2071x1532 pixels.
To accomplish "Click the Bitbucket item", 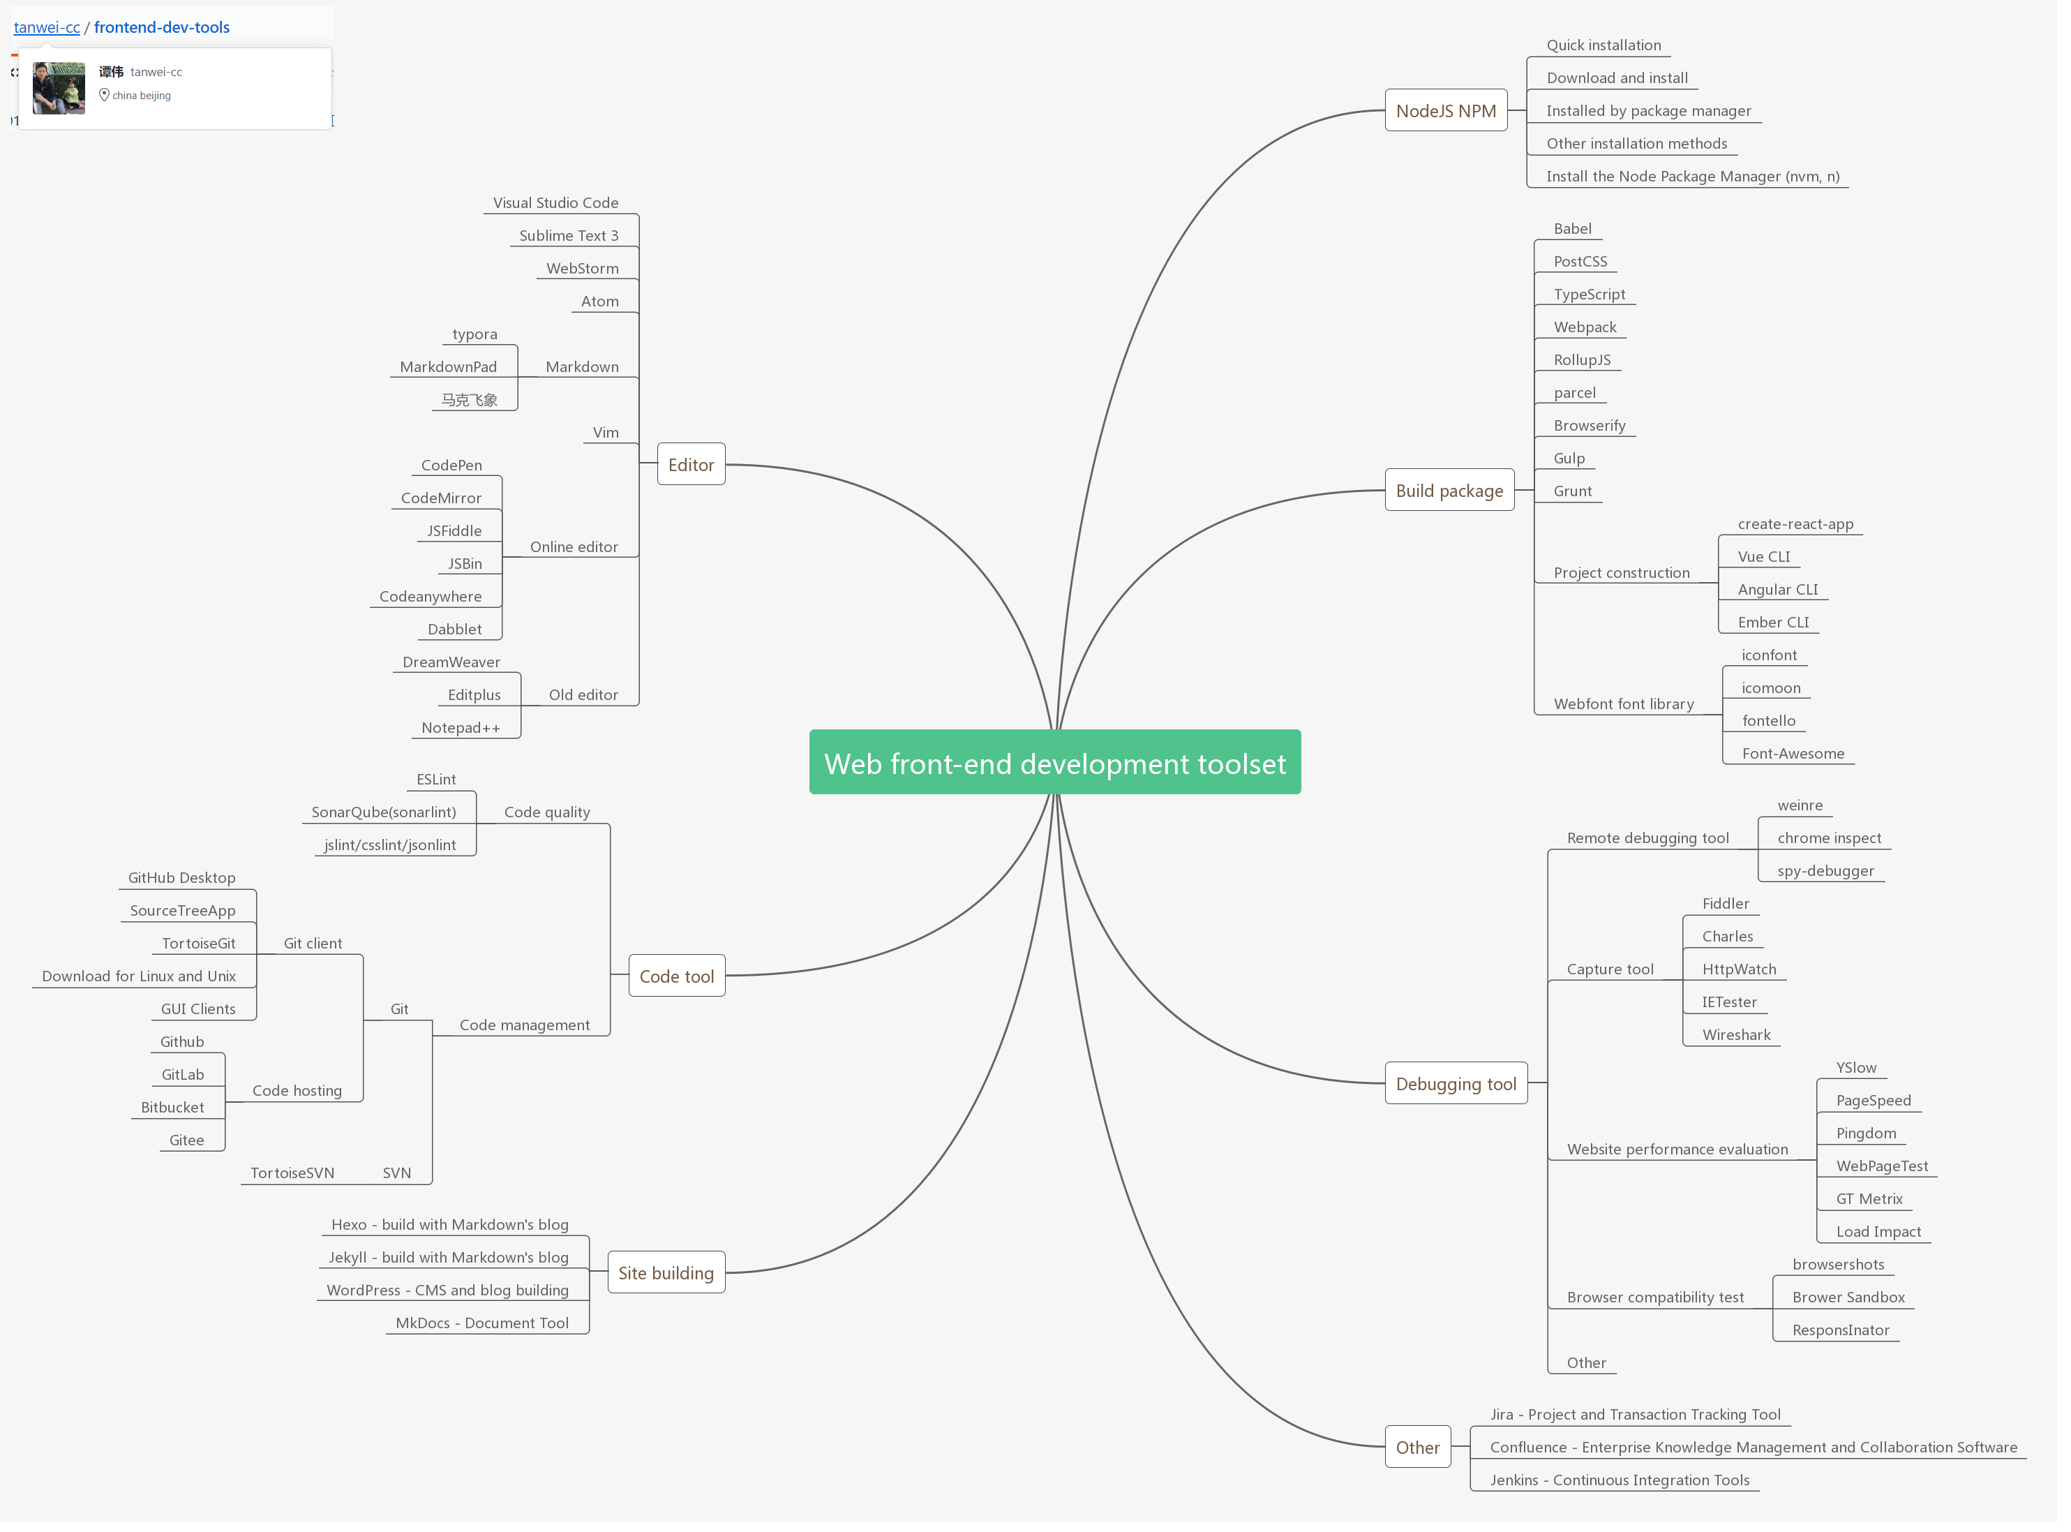I will click(x=173, y=1114).
